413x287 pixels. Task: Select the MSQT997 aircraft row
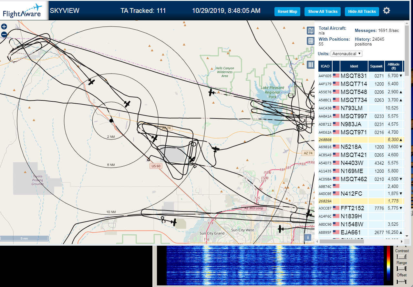[x=361, y=116]
